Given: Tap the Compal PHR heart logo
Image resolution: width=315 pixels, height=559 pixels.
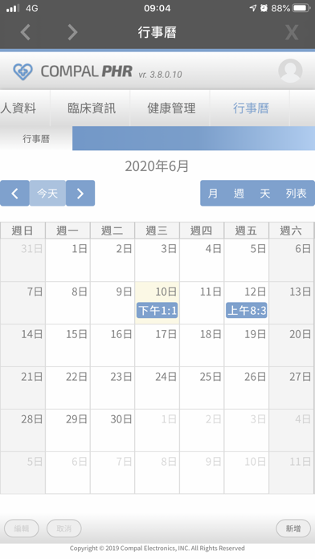Looking at the screenshot, I should tap(22, 71).
